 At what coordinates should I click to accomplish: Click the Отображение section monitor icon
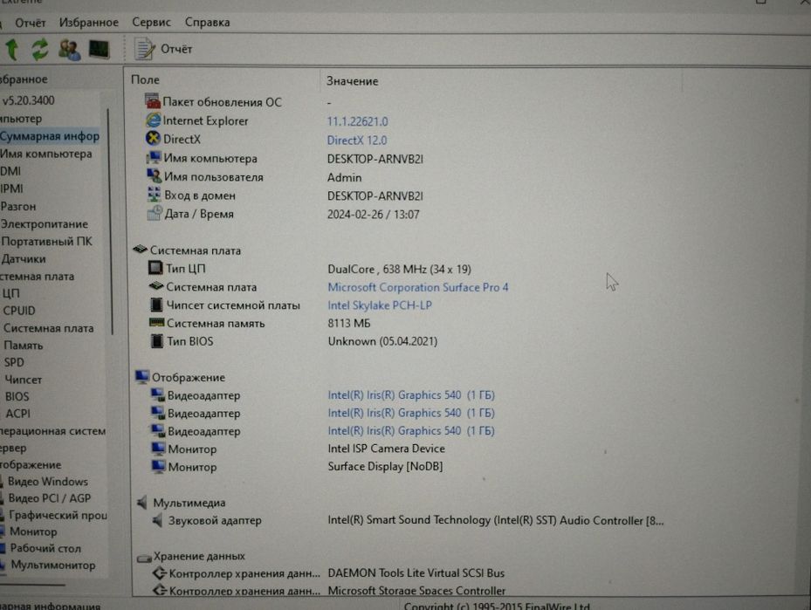142,377
